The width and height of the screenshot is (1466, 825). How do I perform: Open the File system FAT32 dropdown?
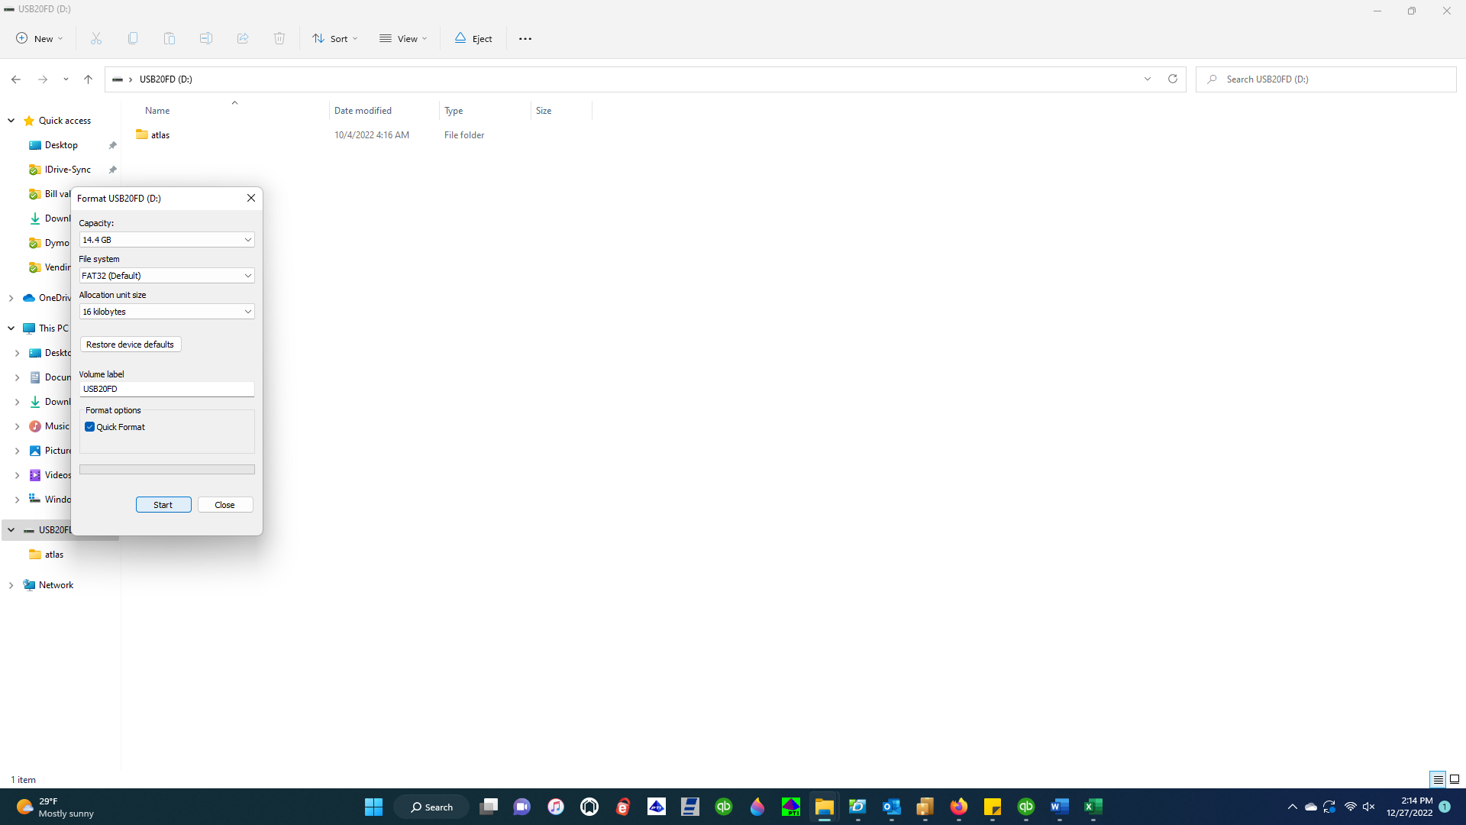point(166,276)
